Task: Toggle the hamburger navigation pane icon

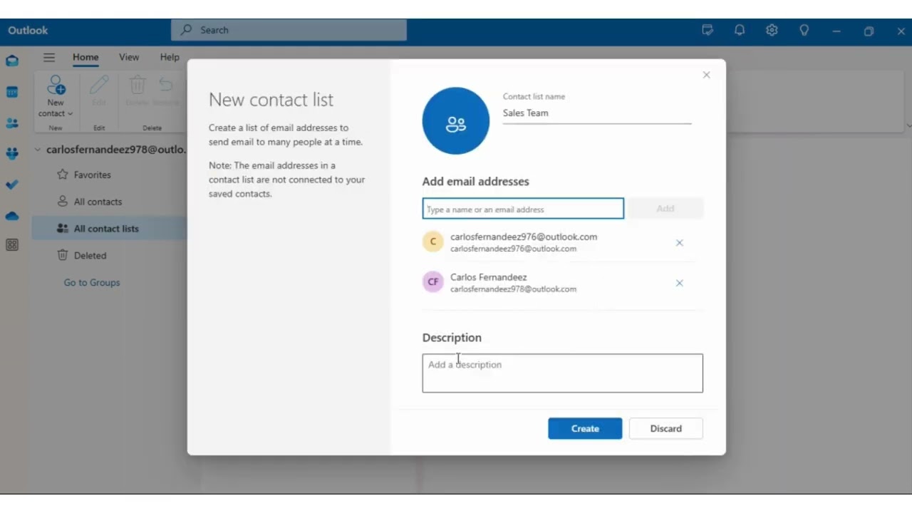Action: 48,58
